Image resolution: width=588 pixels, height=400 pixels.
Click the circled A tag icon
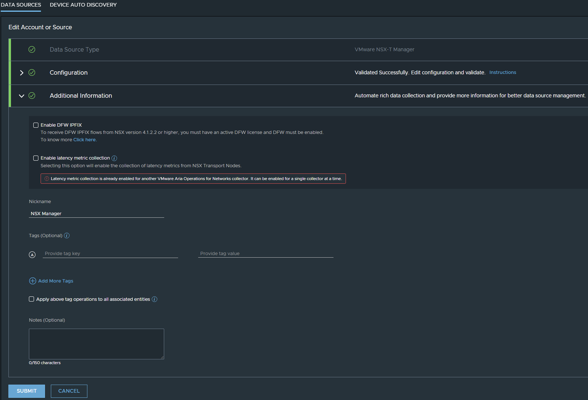(x=32, y=255)
